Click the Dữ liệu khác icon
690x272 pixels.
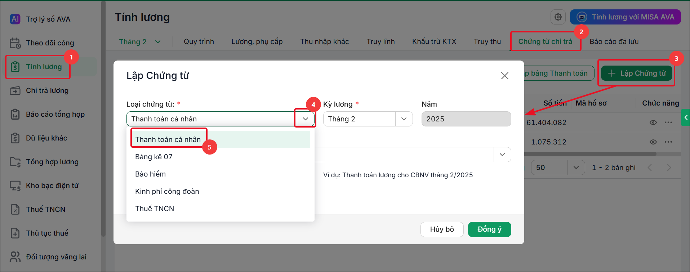[15, 138]
